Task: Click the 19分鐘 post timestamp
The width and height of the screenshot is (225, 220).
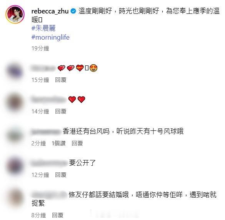Action: coord(40,48)
